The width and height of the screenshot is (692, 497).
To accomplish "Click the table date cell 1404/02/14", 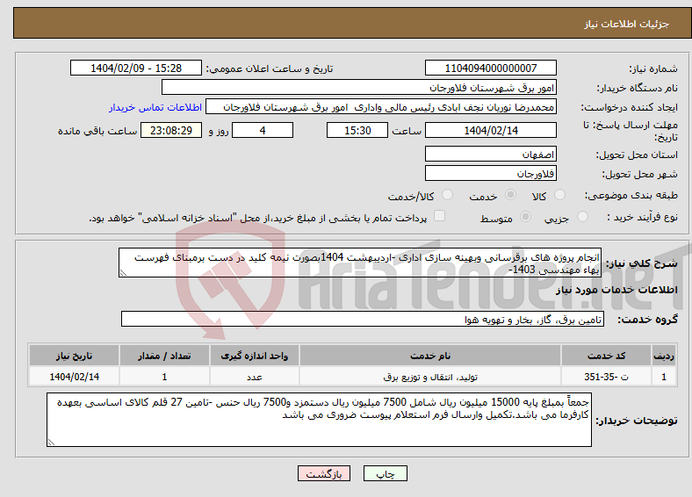I will point(74,377).
